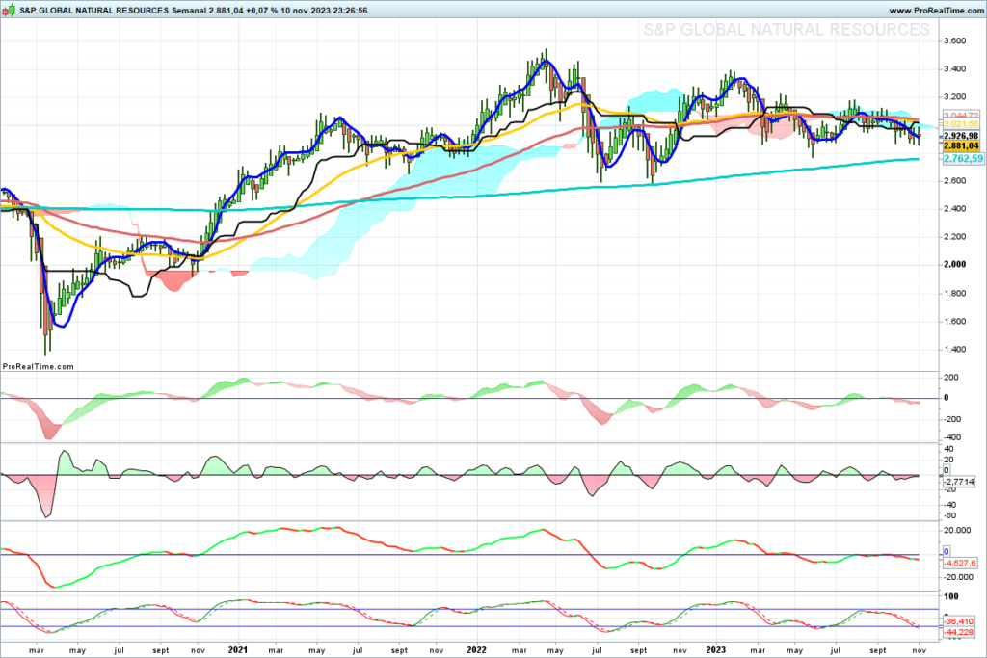Click the final 'nov' label on time axis
987x658 pixels.
[x=919, y=651]
